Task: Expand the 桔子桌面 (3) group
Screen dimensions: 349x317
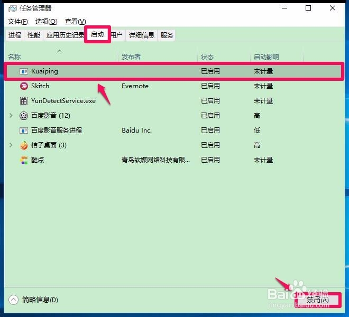Action: click(x=11, y=145)
